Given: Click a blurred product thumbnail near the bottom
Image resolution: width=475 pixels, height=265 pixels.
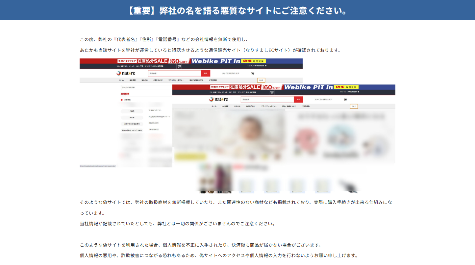Looking at the screenshot, I should (247, 186).
